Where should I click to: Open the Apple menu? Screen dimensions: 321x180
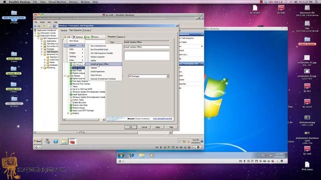point(5,2)
